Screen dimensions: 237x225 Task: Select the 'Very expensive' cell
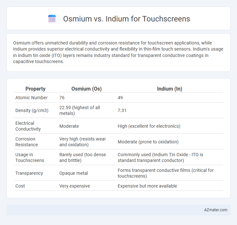(75, 186)
